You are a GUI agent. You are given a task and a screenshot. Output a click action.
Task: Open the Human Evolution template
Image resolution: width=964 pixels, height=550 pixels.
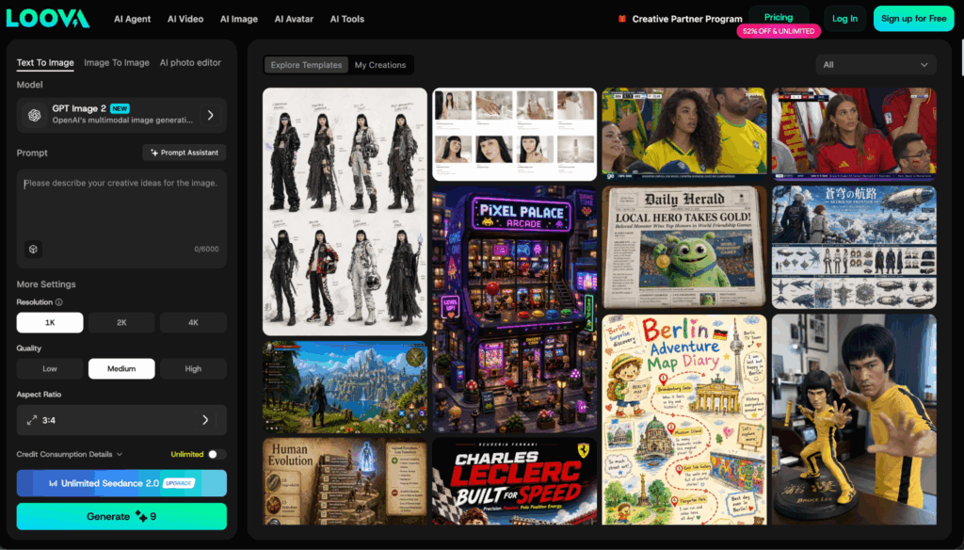345,481
